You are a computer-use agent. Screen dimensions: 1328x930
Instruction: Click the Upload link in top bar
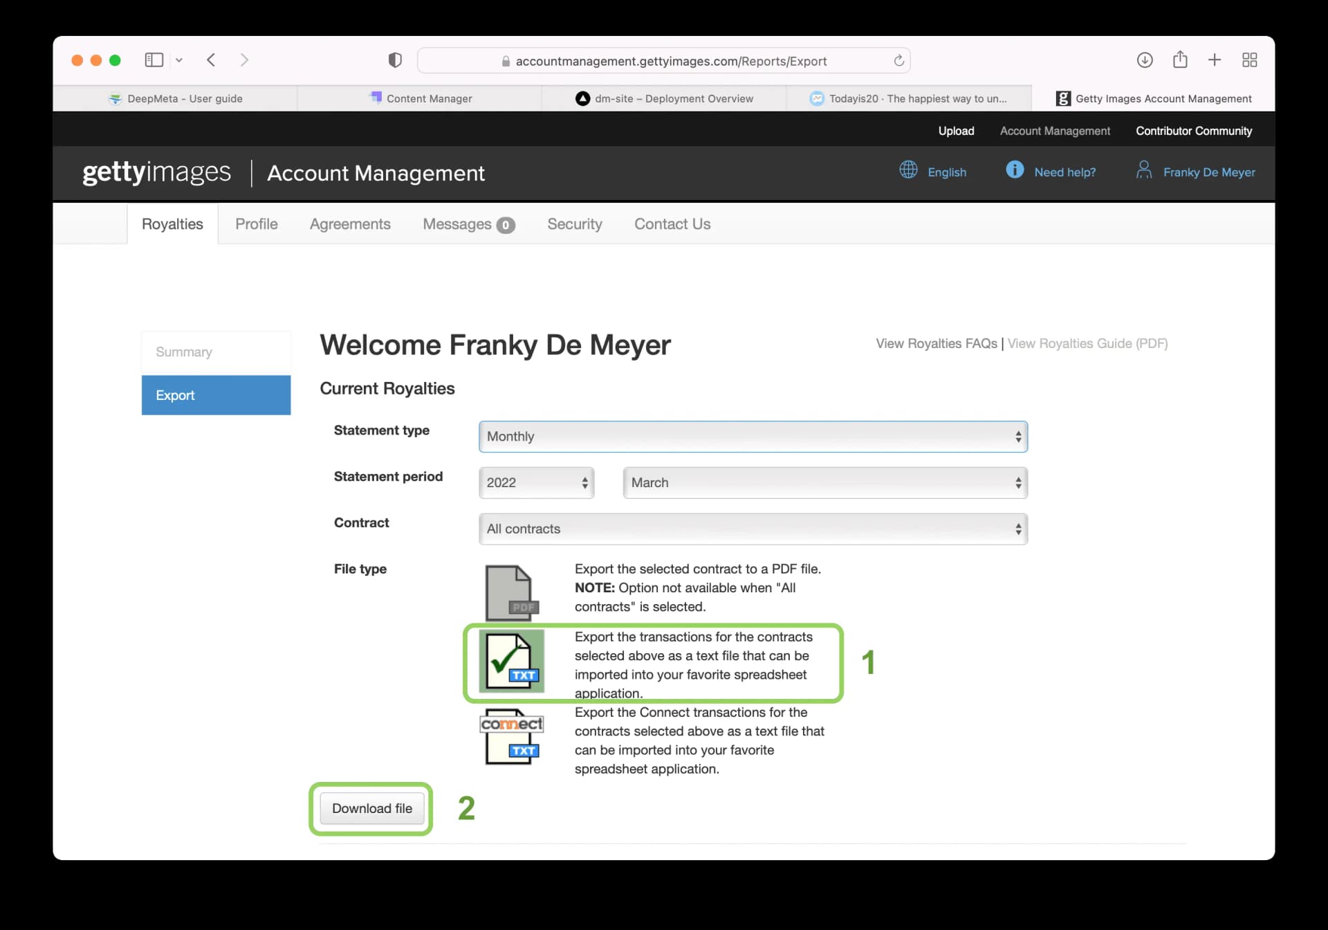tap(956, 131)
